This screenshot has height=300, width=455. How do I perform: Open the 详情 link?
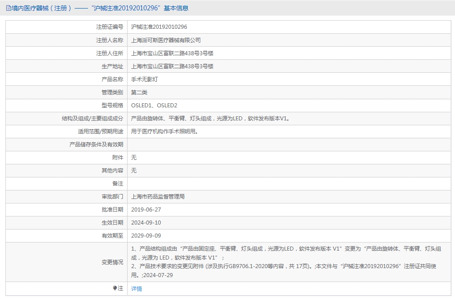(x=137, y=289)
